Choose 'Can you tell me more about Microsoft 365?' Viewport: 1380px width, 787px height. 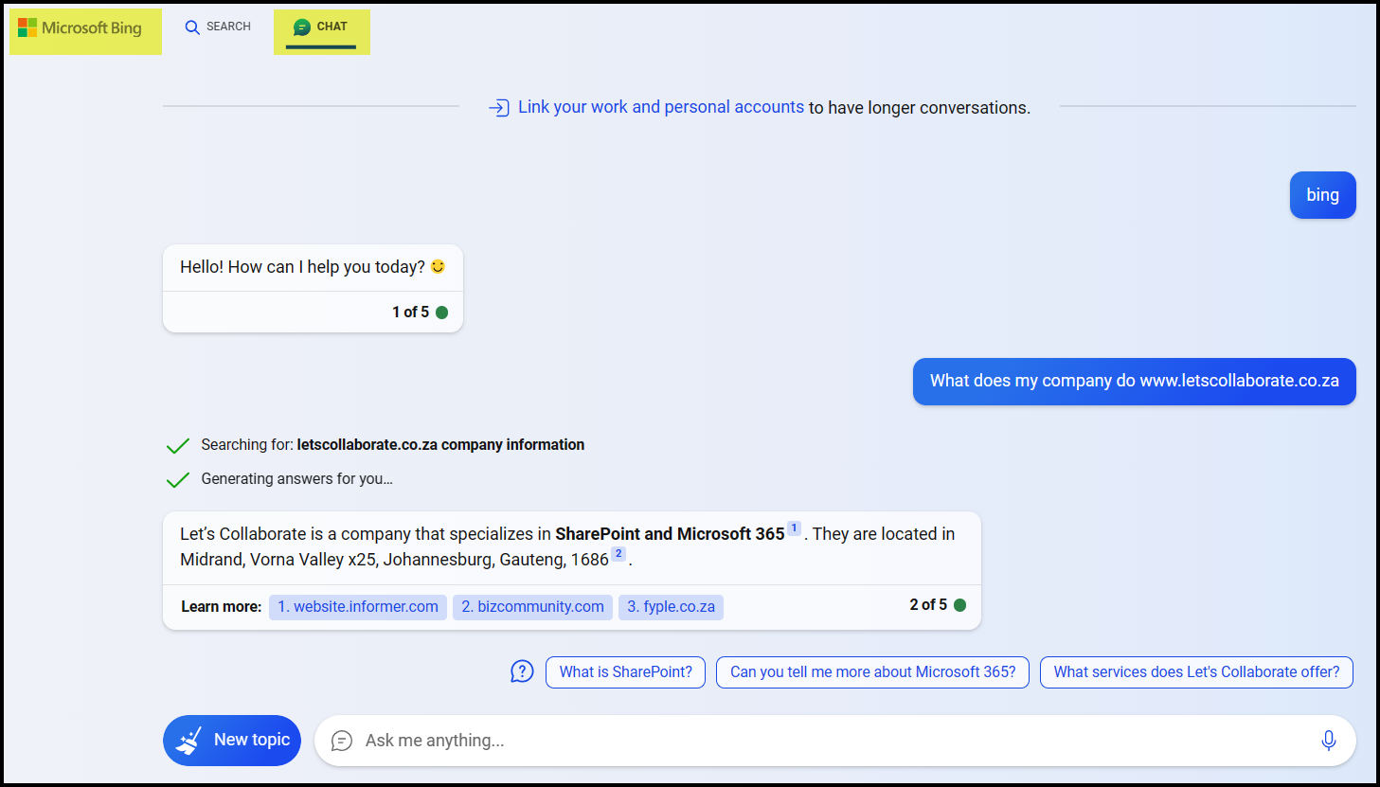click(x=872, y=672)
